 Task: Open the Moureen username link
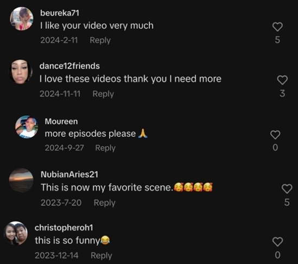(61, 121)
